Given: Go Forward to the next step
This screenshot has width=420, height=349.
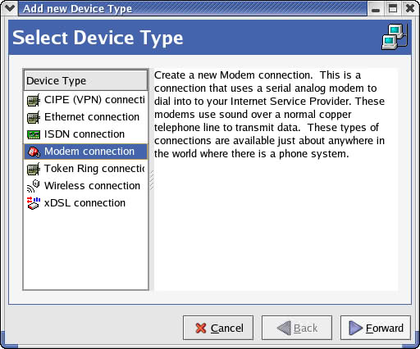Looking at the screenshot, I should click(x=376, y=328).
